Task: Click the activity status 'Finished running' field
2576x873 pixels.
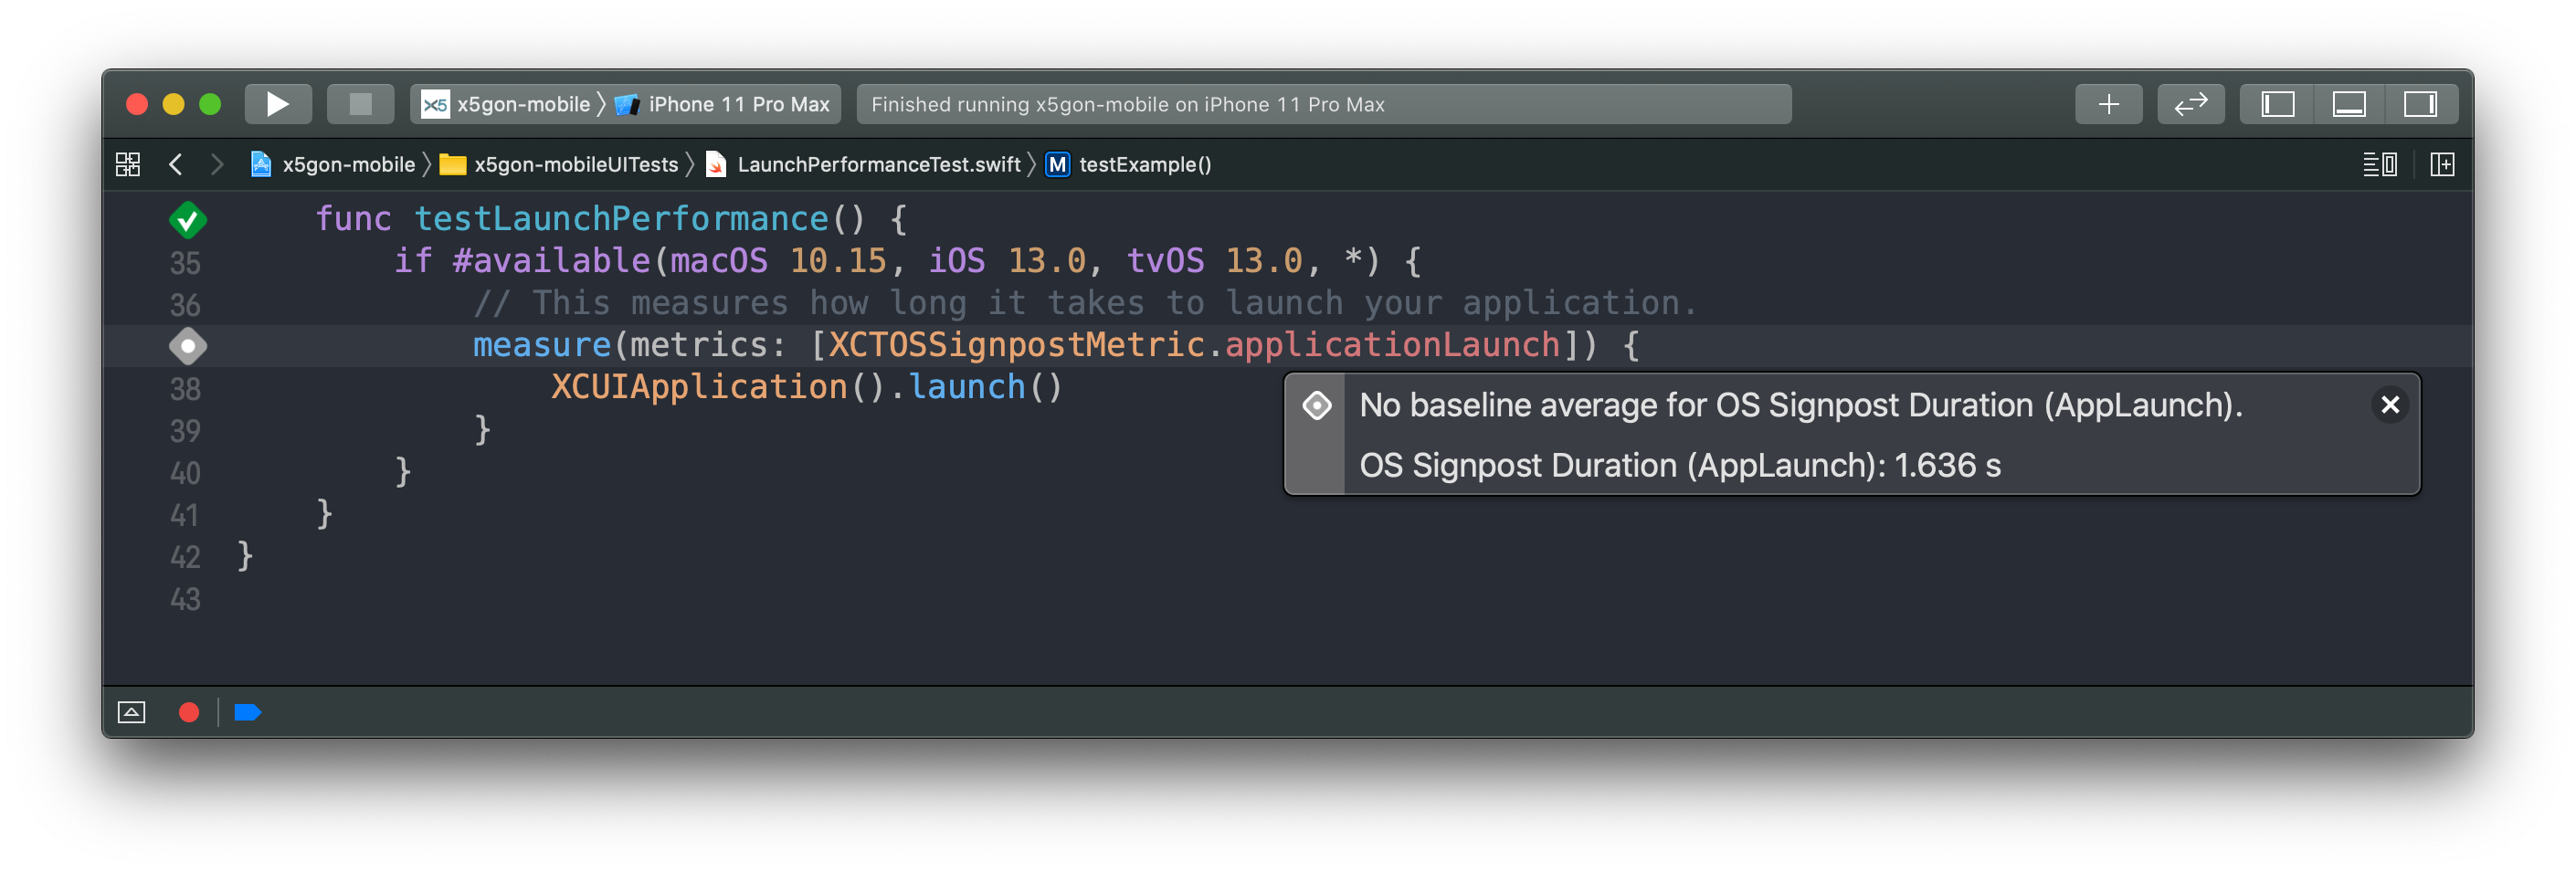Action: pyautogui.click(x=1323, y=104)
